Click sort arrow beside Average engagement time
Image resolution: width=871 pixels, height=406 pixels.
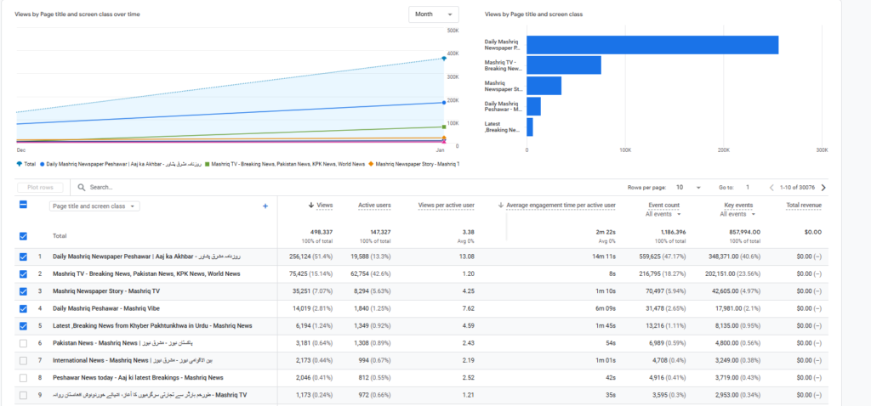tap(501, 206)
